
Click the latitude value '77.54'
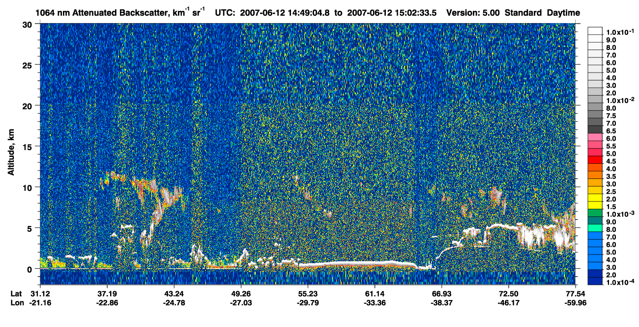tap(575, 294)
